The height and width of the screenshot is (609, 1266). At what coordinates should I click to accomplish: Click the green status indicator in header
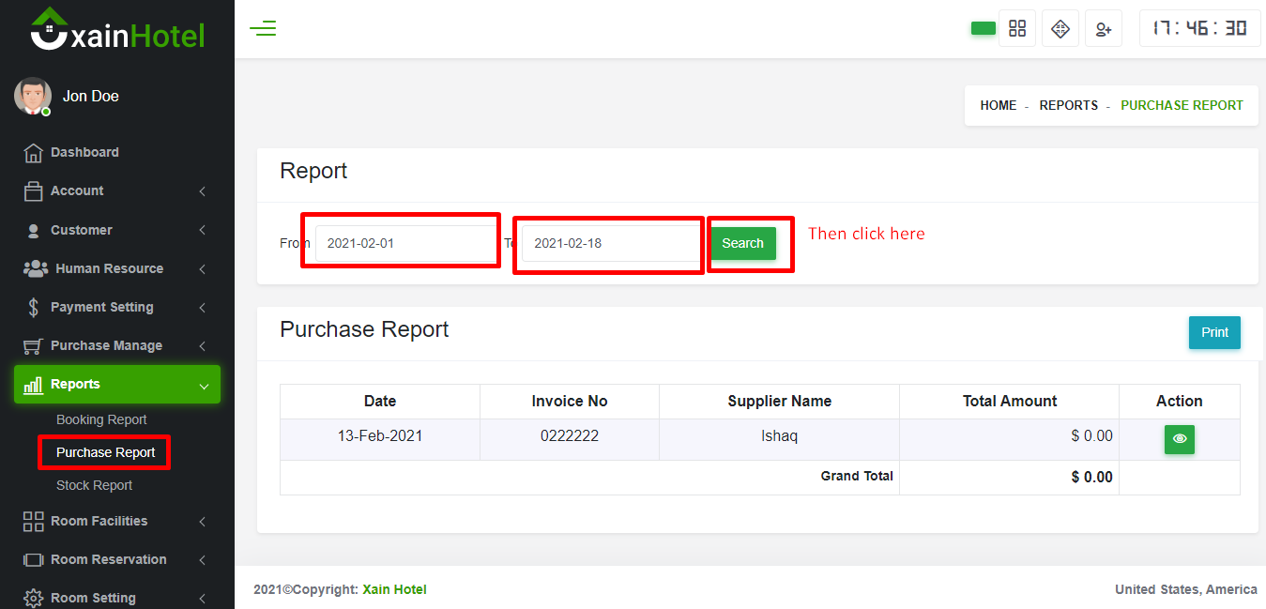(x=983, y=29)
